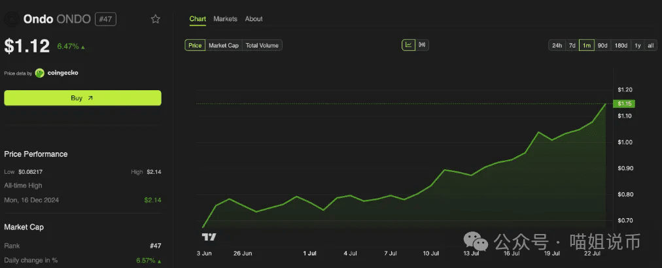This screenshot has width=662, height=268.
Task: Click the $1.12 price value
Action: [x=27, y=46]
